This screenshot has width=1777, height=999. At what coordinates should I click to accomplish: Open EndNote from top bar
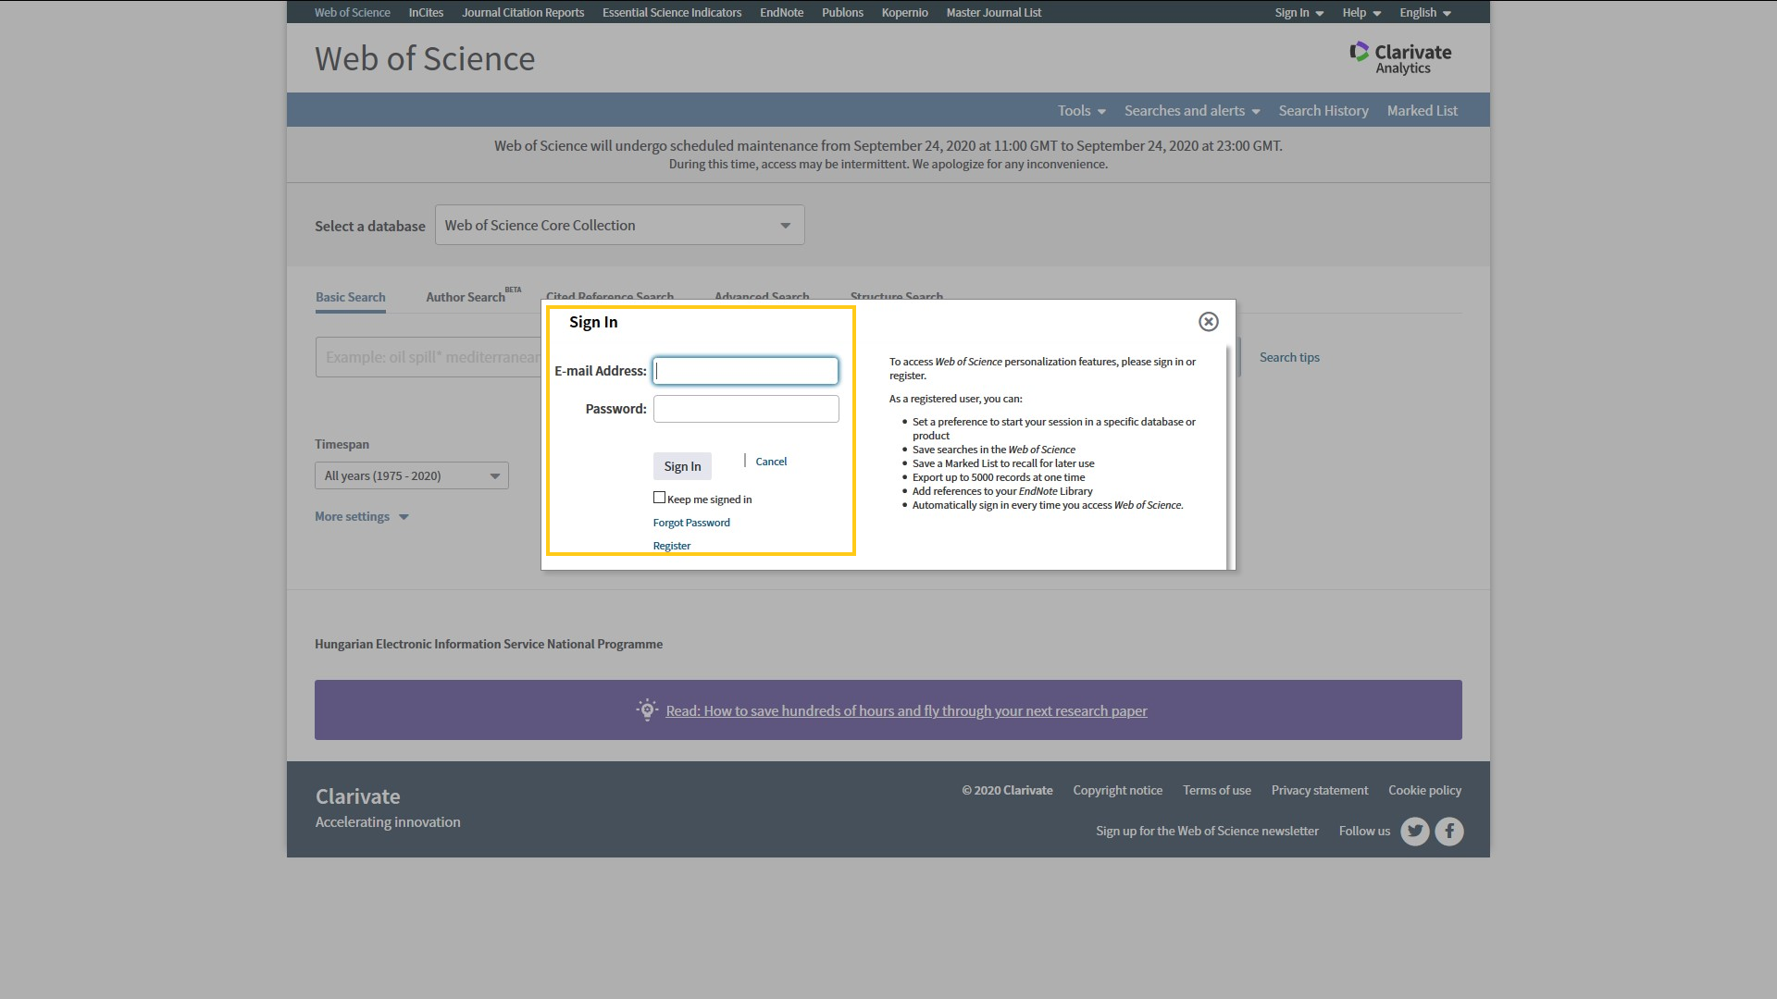(x=781, y=13)
